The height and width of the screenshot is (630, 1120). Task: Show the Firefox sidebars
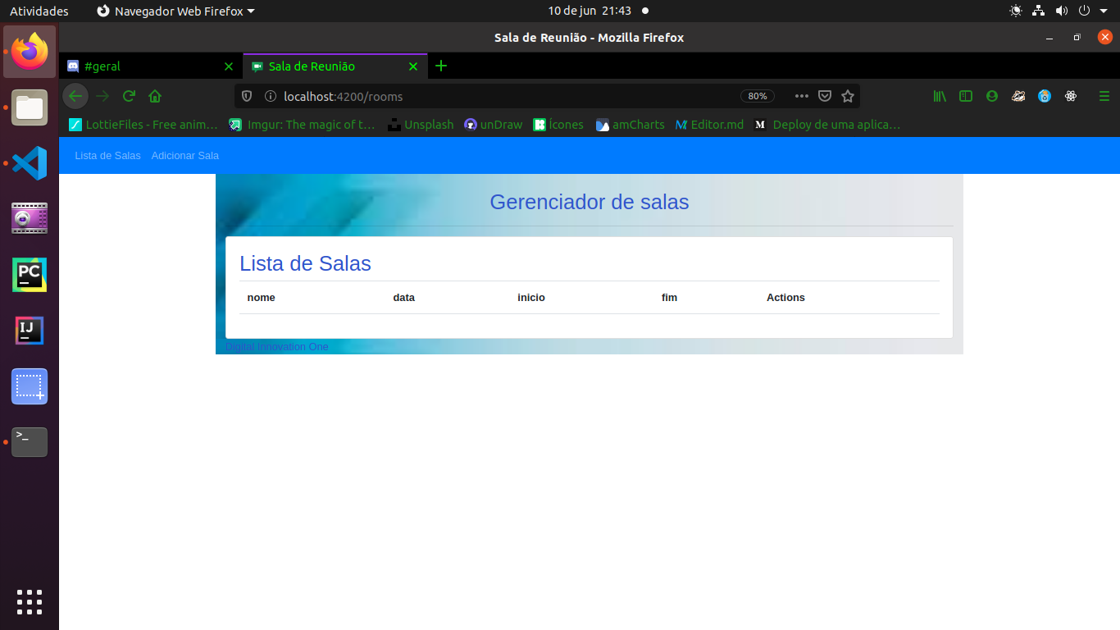(966, 96)
